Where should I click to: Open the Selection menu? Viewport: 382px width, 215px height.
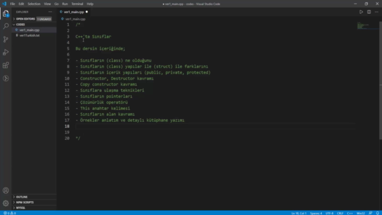[34, 4]
